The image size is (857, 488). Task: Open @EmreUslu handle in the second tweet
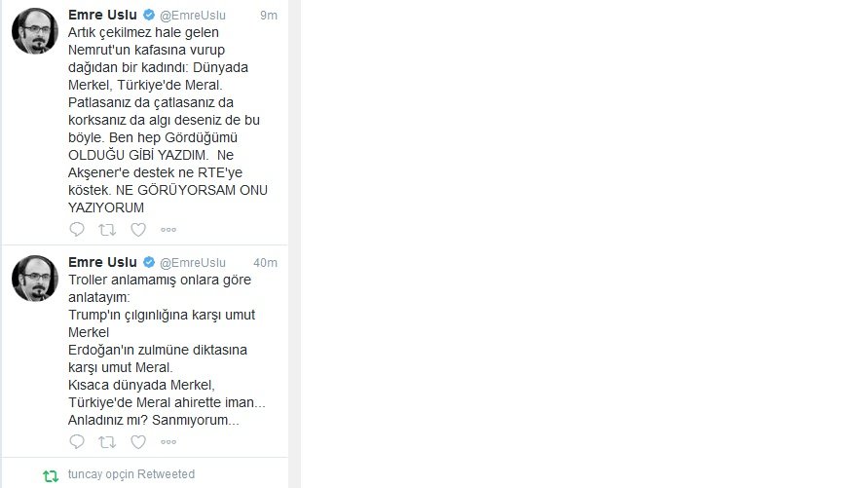tap(193, 263)
